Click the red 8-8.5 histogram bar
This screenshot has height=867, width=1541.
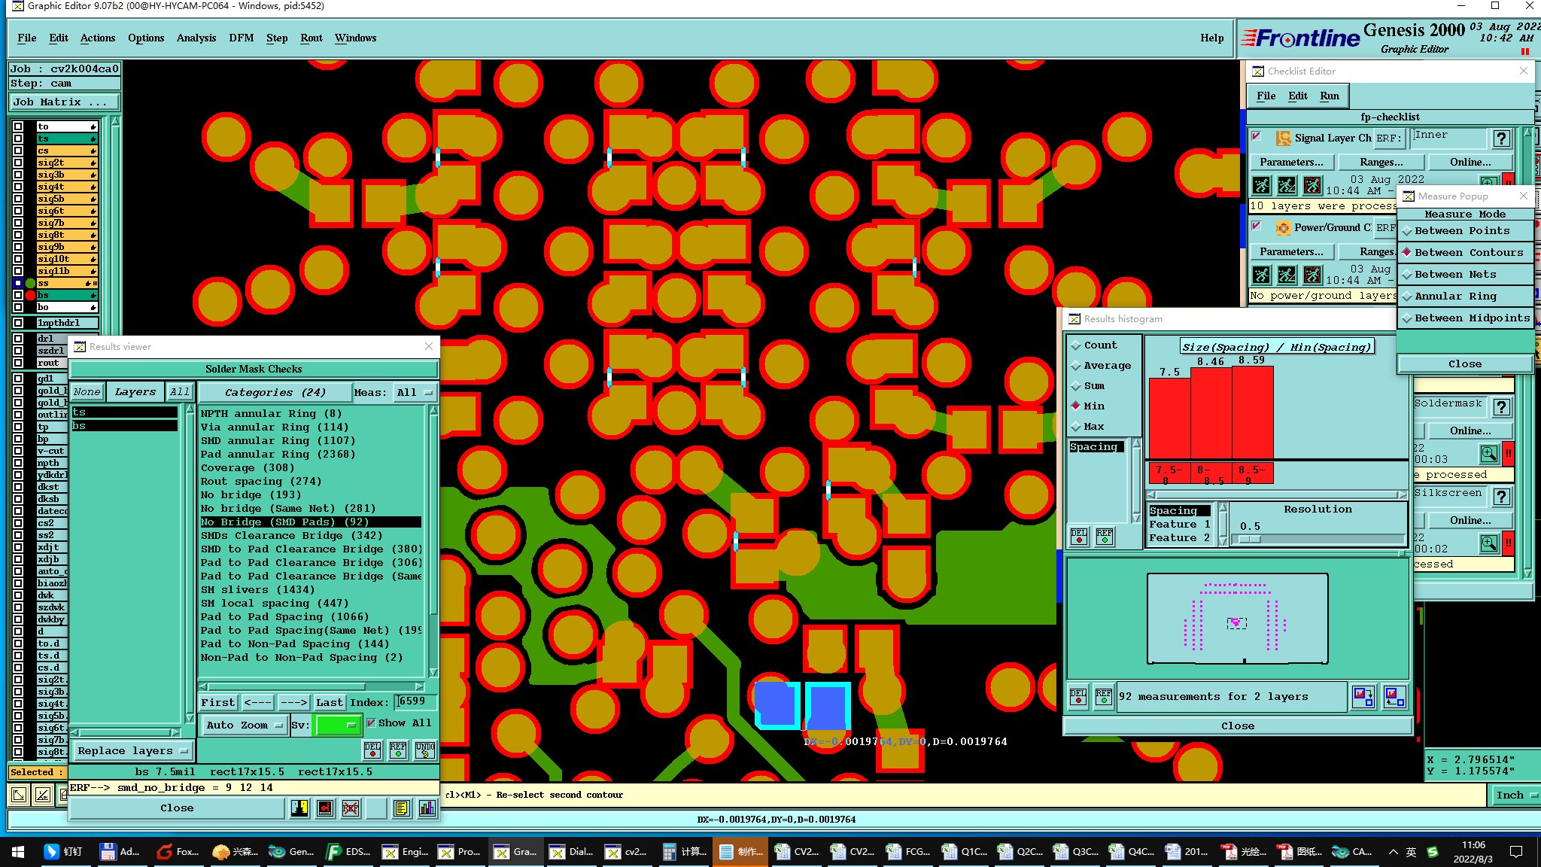pyautogui.click(x=1211, y=412)
